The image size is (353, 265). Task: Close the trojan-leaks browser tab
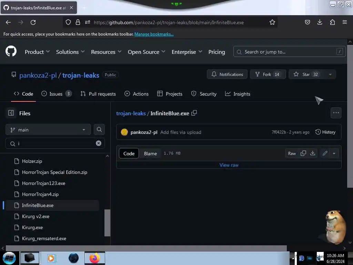[x=71, y=8]
